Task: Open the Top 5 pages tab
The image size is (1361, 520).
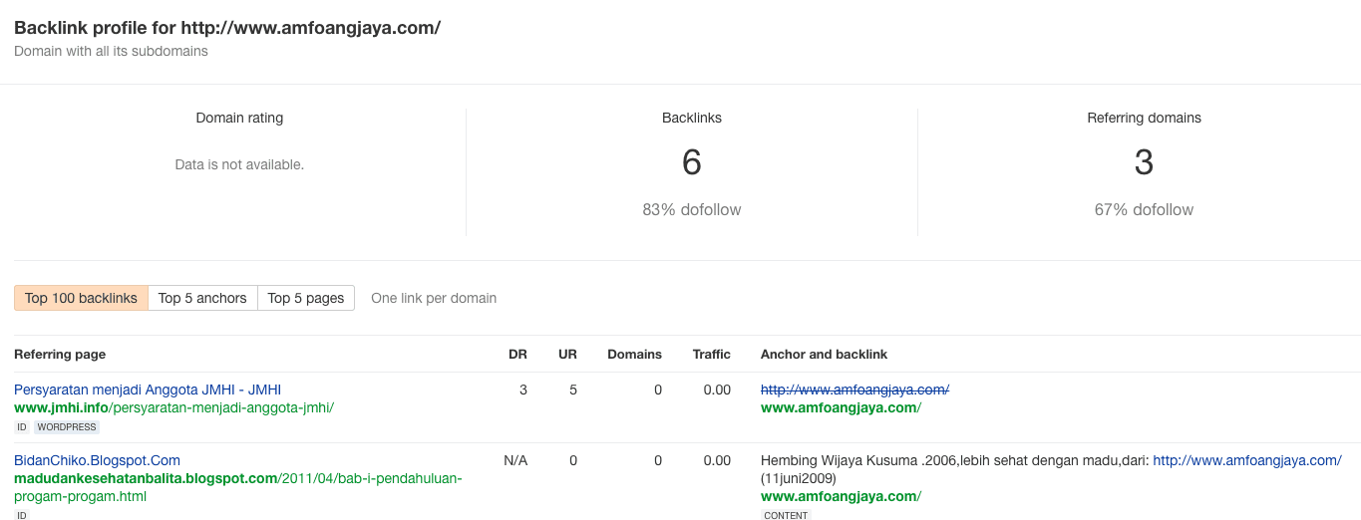Action: [x=305, y=298]
